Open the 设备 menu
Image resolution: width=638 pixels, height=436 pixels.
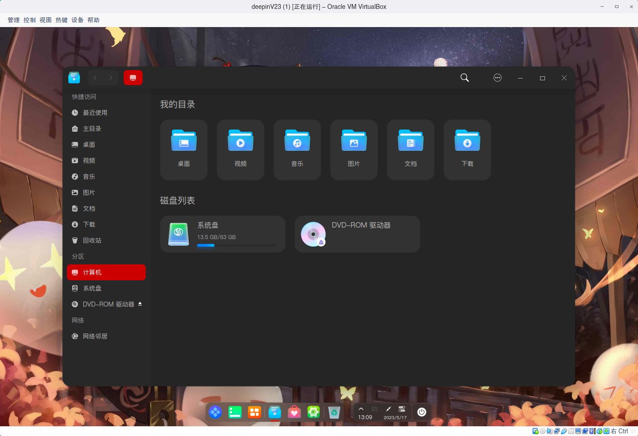(x=78, y=20)
